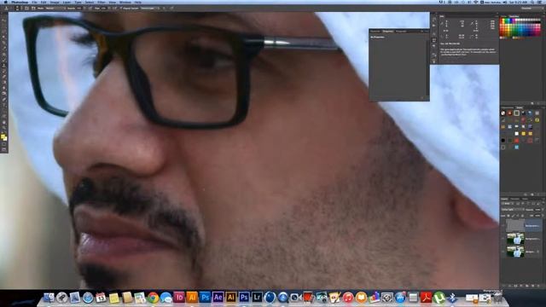Viewport: 546px width, 307px height.
Task: Open Google Chrome from the dock
Action: (153, 298)
